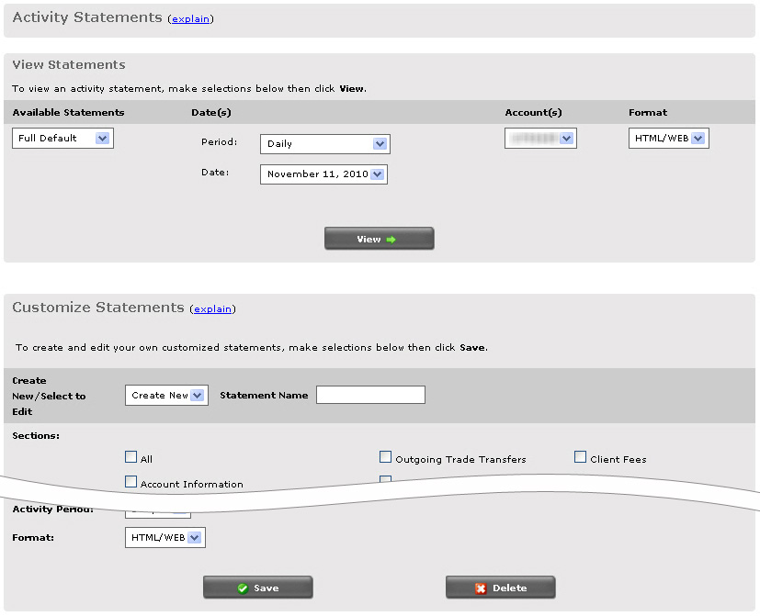This screenshot has width=760, height=616.
Task: Click the red X icon on Delete
Action: click(x=481, y=588)
